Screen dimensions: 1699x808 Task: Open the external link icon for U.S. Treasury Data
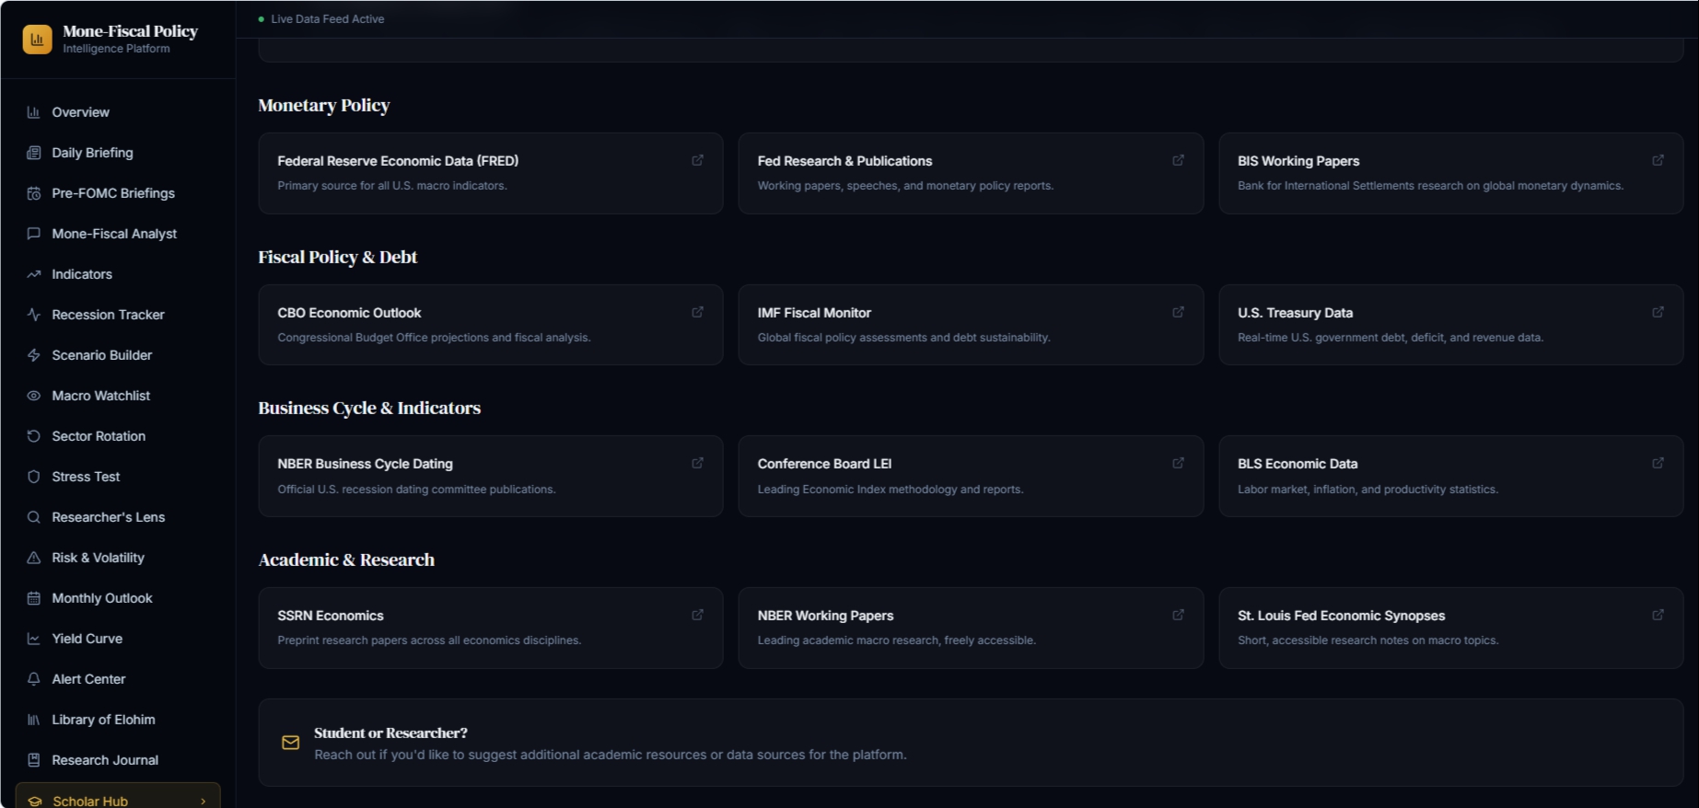pos(1658,312)
